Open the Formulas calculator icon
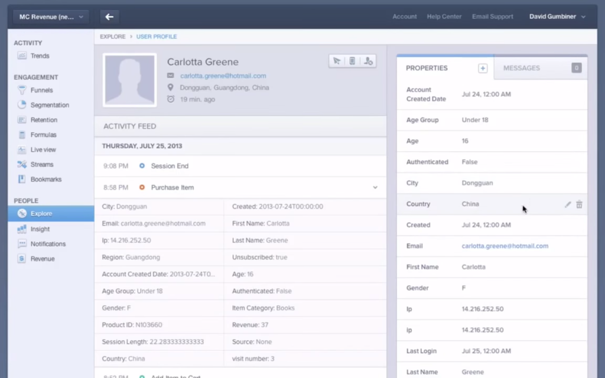This screenshot has height=378, width=605. (x=22, y=135)
